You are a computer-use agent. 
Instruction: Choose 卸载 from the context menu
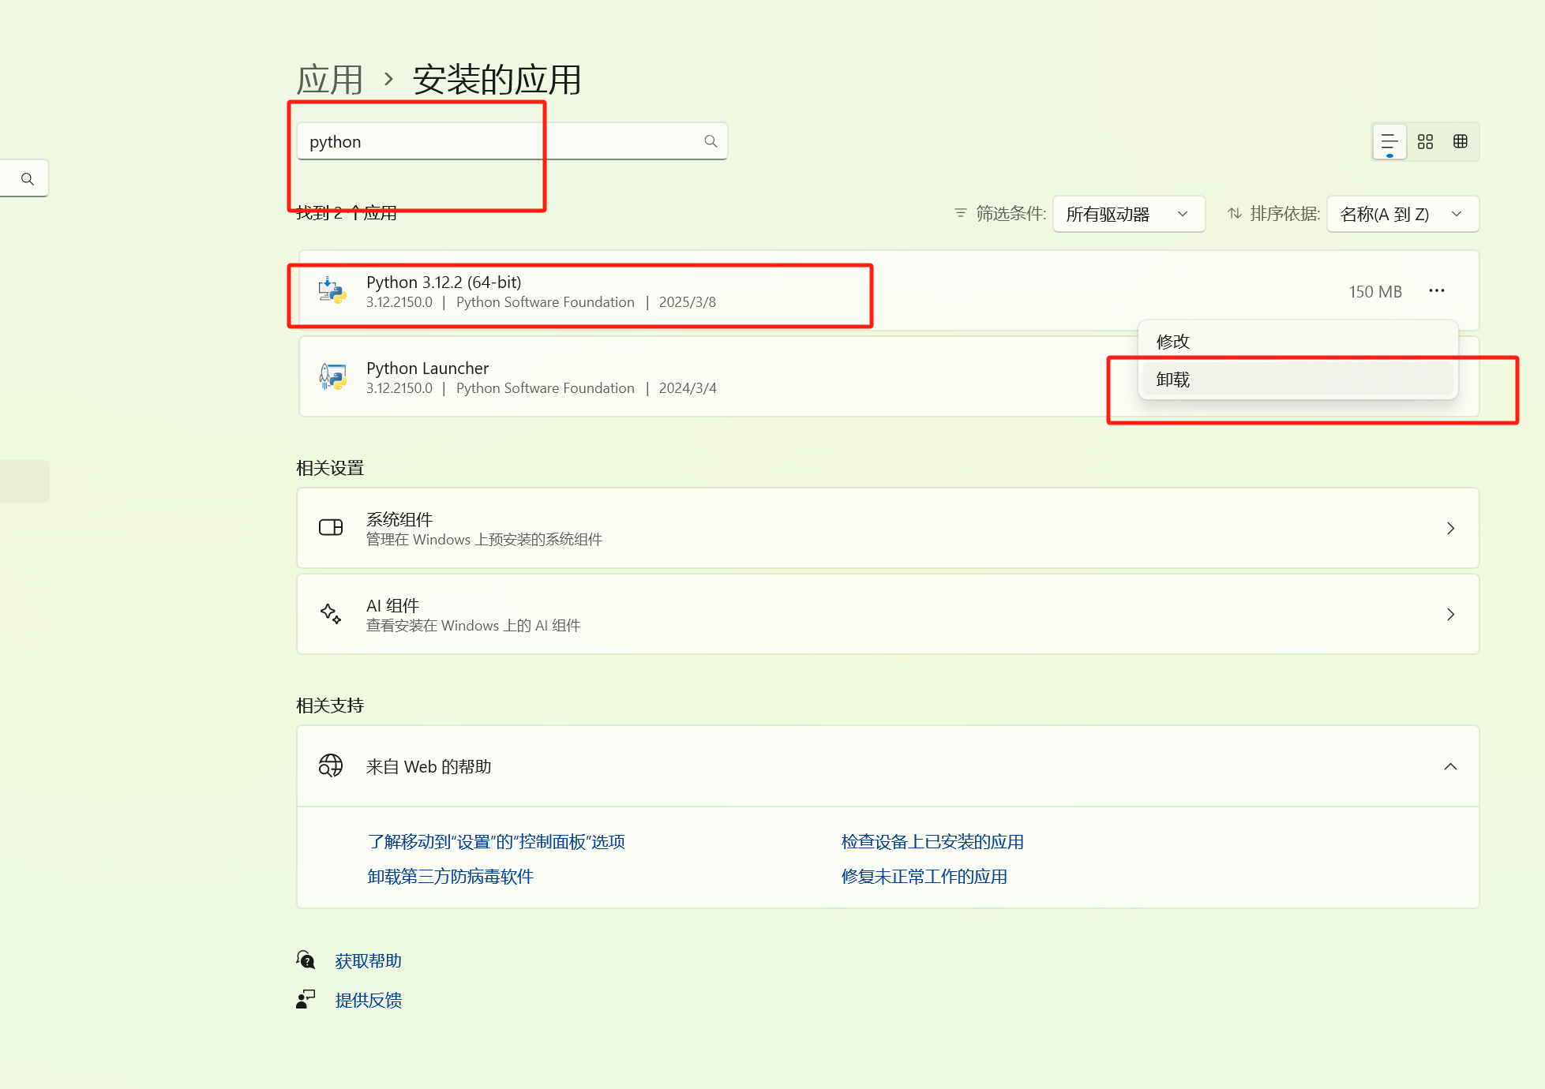1173,380
